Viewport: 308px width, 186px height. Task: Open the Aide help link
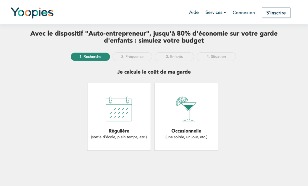[x=194, y=13]
